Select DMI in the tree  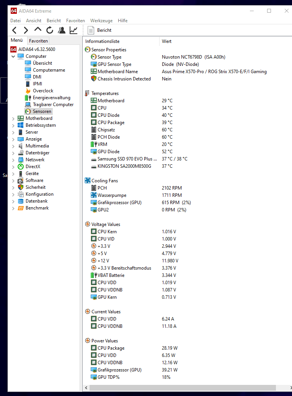pyautogui.click(x=37, y=77)
